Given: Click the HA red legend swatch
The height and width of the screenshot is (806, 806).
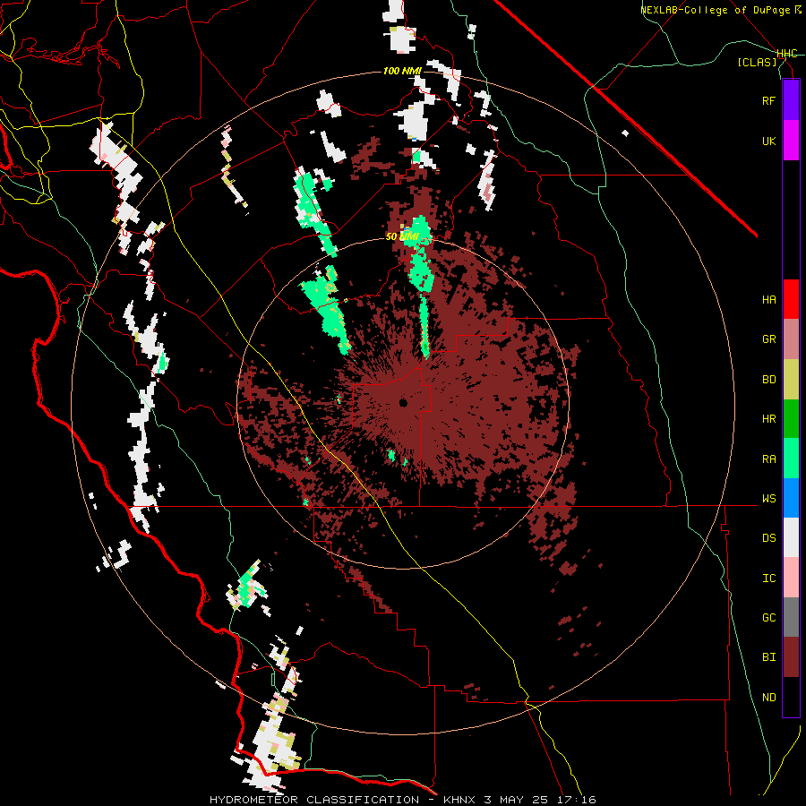Looking at the screenshot, I should click(x=791, y=299).
